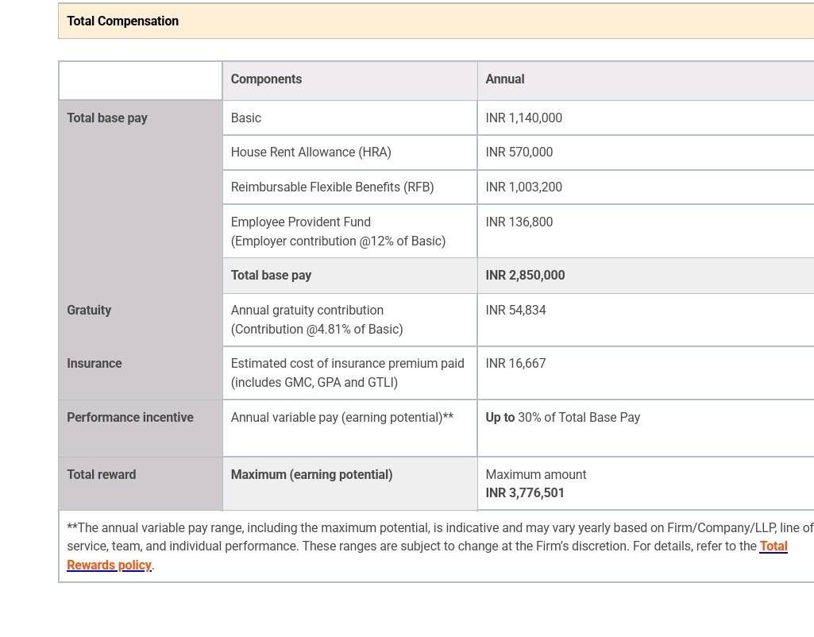
Task: Click the INR 570,000 HRA amount
Action: (519, 152)
